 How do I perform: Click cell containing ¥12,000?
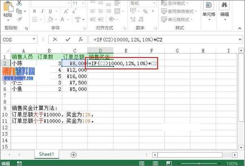tap(75, 70)
